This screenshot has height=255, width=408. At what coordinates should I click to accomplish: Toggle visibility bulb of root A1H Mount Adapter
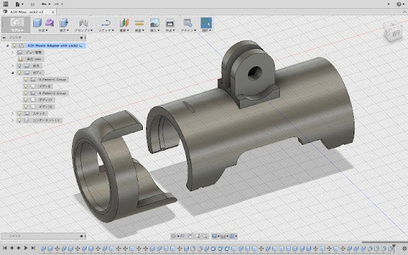tap(15, 45)
